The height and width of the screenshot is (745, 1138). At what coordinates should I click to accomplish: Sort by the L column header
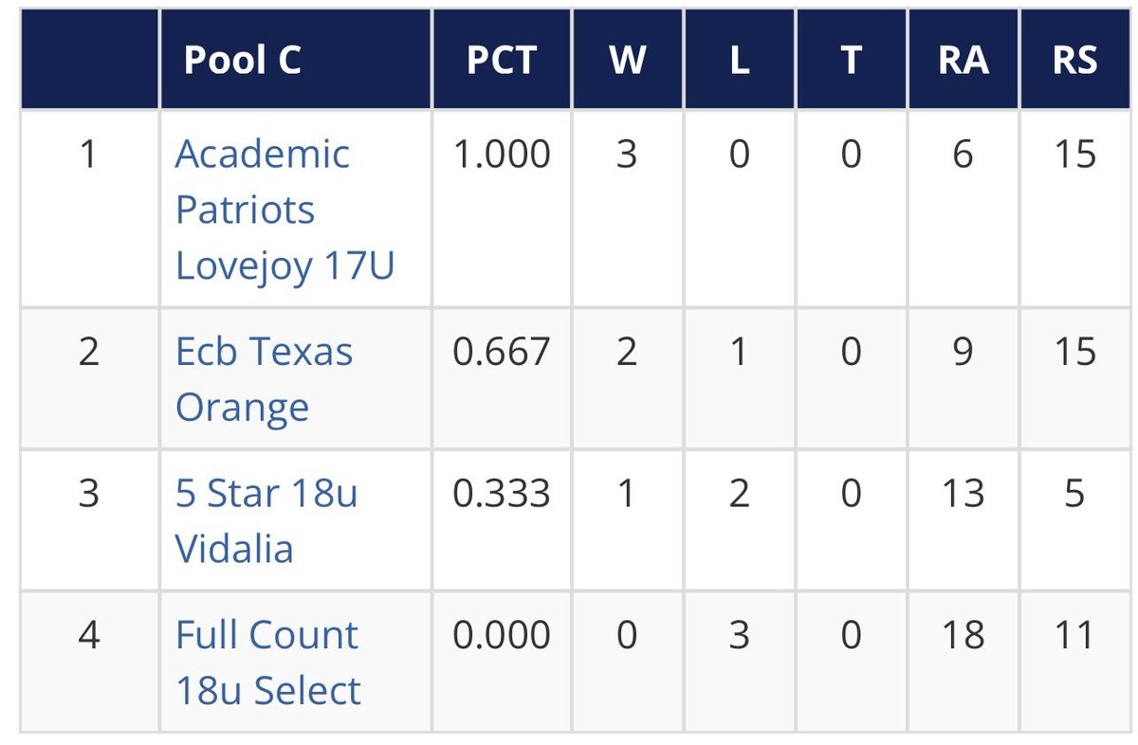[x=739, y=60]
